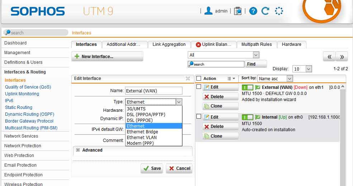353x186 pixels.
Task: Choose Ethernet VLAN from Type list
Action: (x=153, y=137)
